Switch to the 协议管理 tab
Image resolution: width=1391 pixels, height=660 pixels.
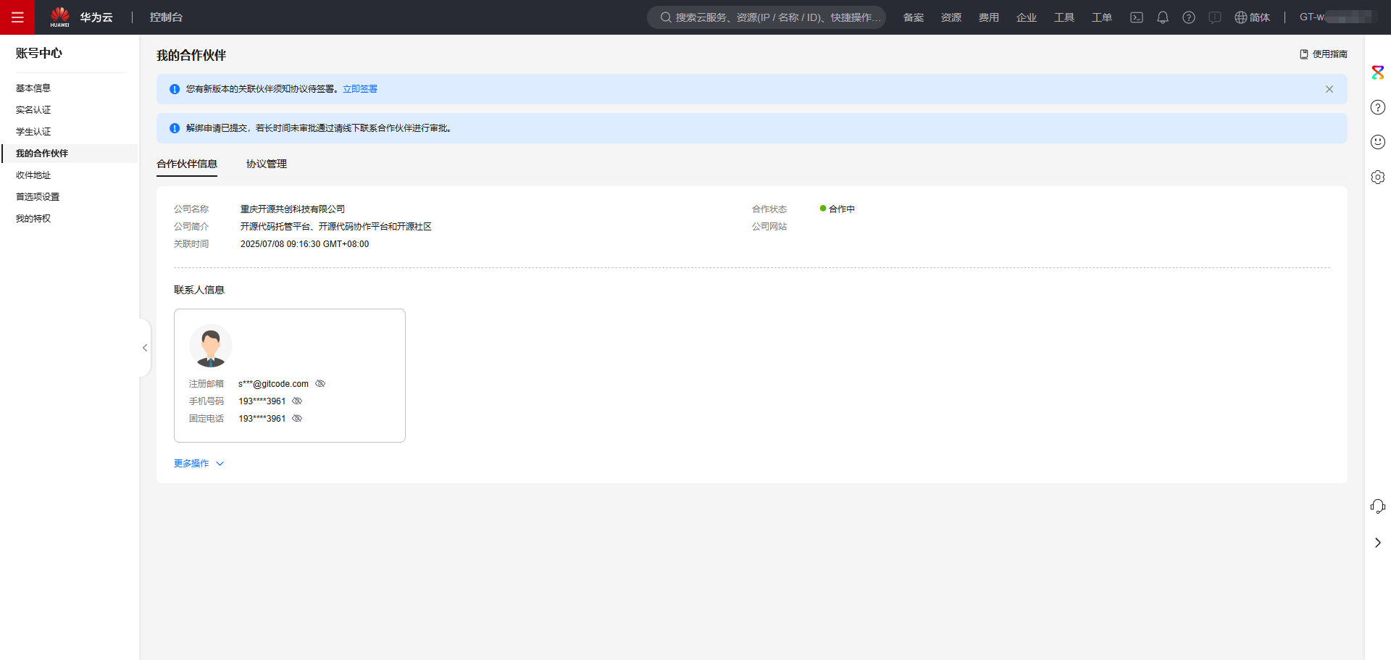(266, 164)
